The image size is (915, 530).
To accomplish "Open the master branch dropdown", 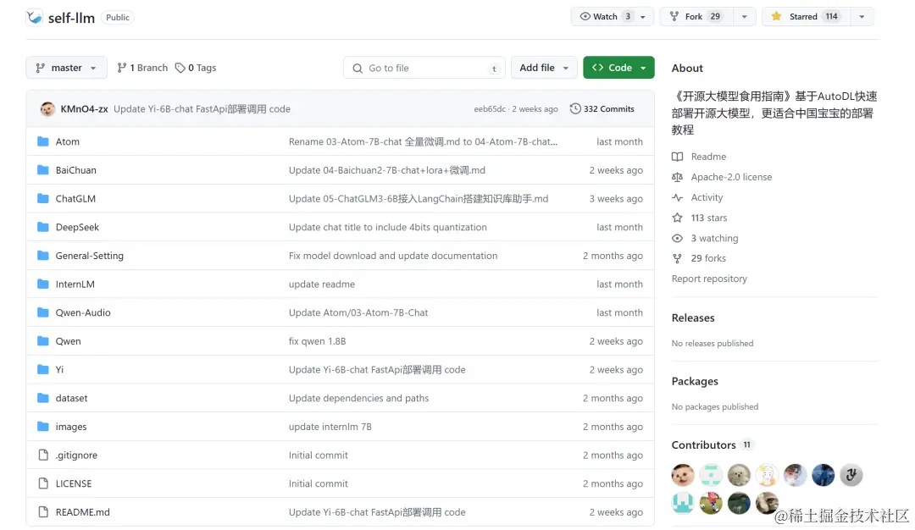I will tap(67, 68).
